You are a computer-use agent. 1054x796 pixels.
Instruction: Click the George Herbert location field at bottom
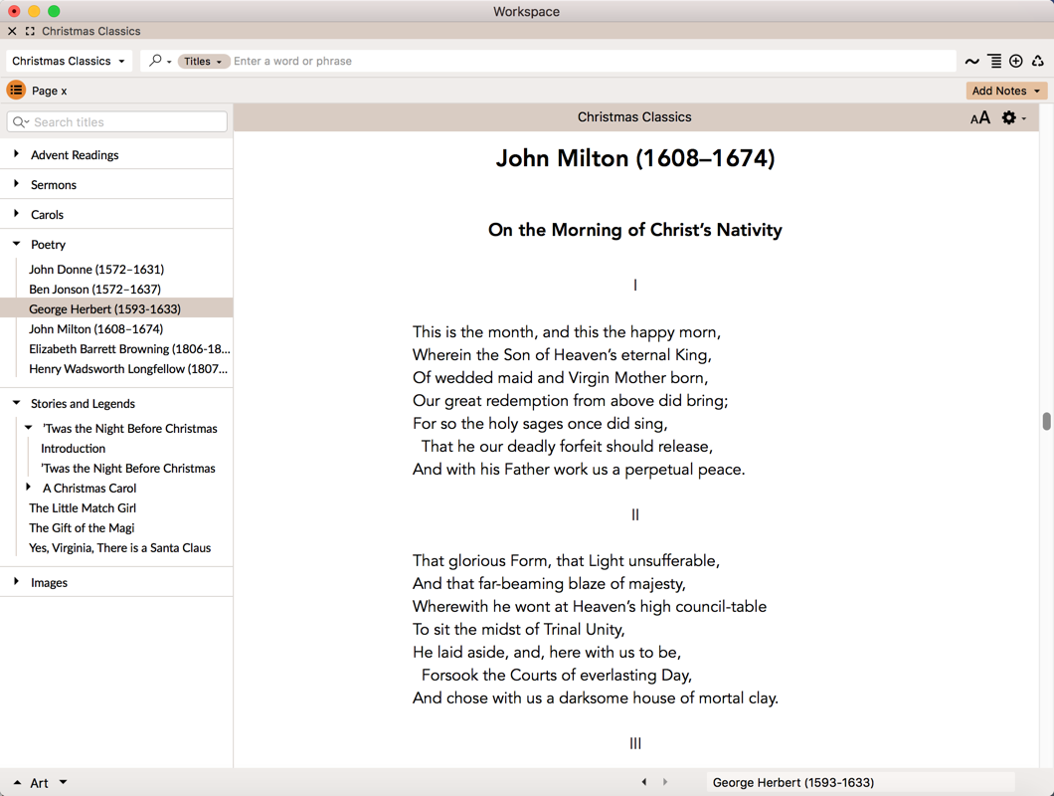[860, 782]
